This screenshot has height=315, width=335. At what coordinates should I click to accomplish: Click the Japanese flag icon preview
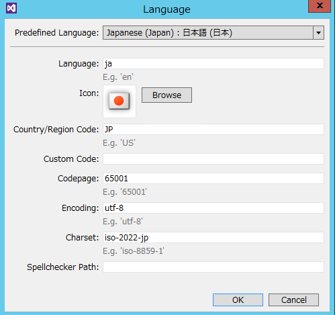pos(119,101)
